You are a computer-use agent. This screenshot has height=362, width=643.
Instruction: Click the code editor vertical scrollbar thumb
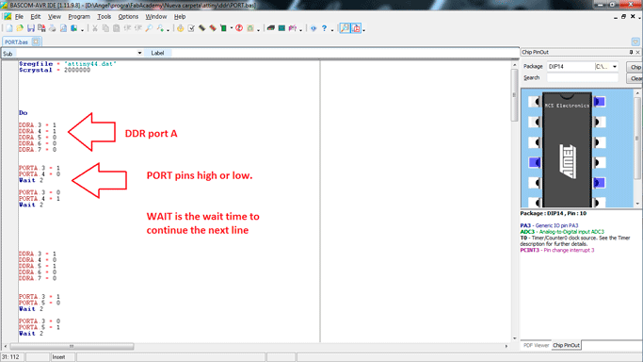click(514, 95)
